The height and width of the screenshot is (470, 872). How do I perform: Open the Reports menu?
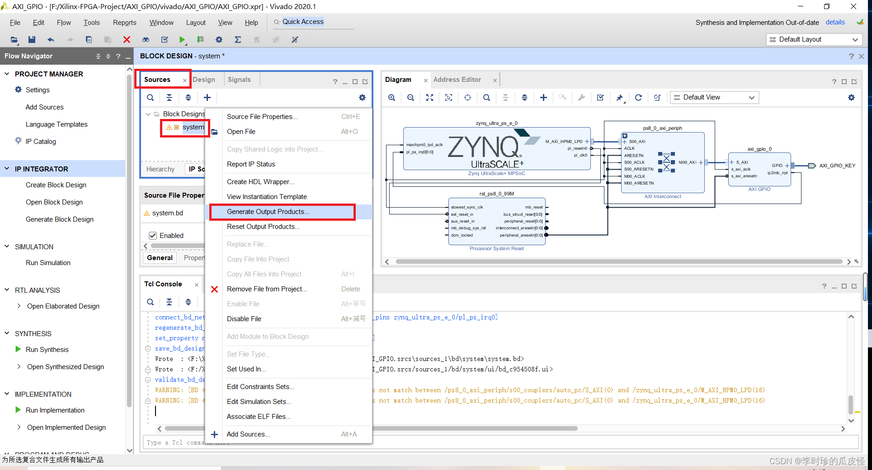(124, 23)
